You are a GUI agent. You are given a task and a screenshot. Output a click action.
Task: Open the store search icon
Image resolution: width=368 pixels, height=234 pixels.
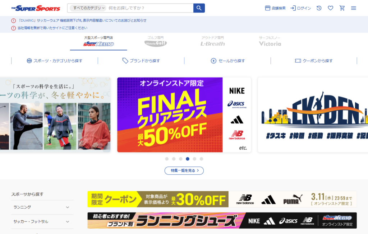267,8
